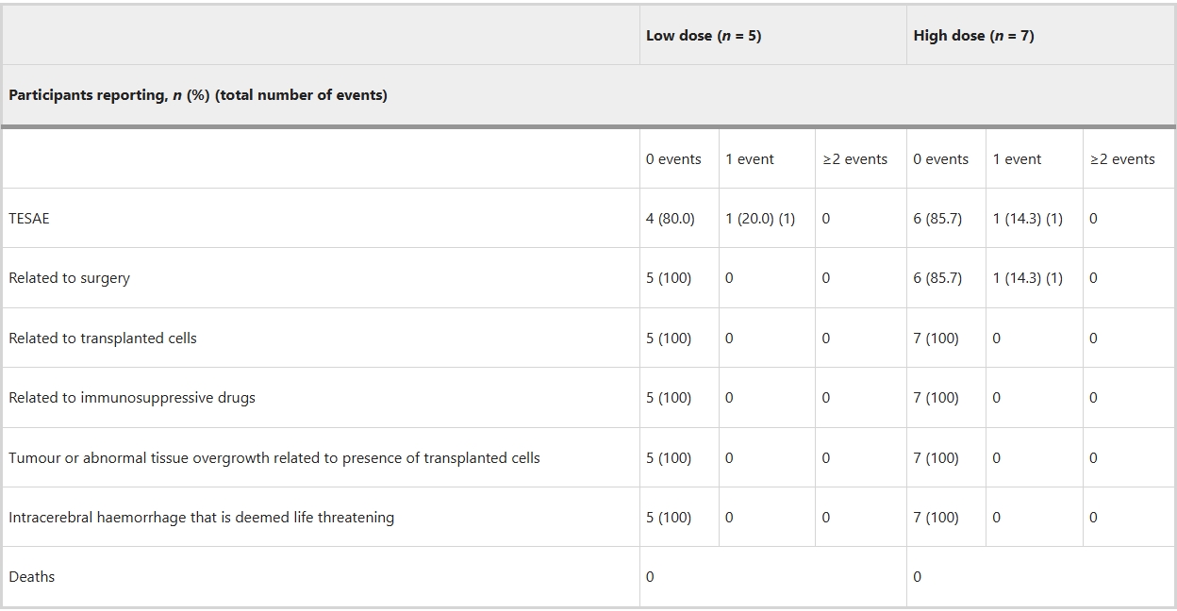Click low dose '0 events' sub-header
The height and width of the screenshot is (611, 1177).
(x=673, y=159)
